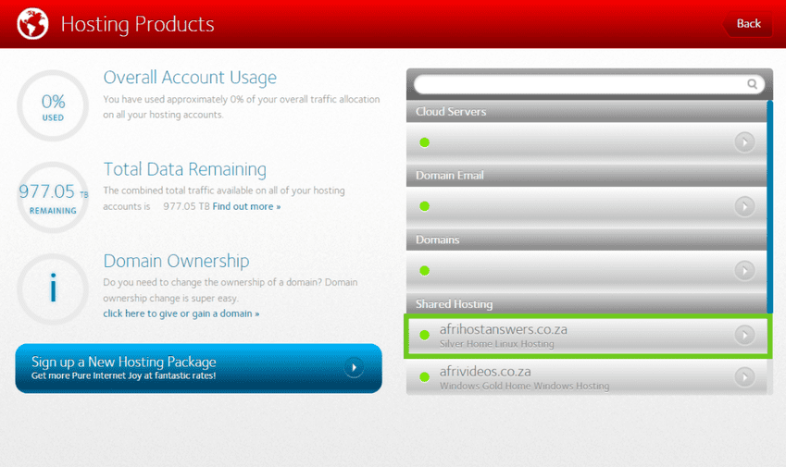
Task: Click the arrow for afrihostanswers.co.za
Action: pos(744,335)
